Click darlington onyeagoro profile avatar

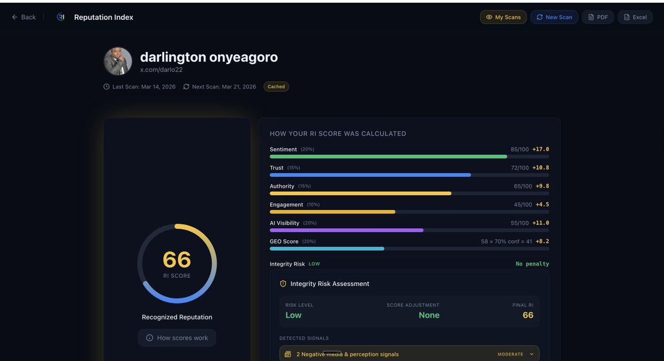pos(118,61)
